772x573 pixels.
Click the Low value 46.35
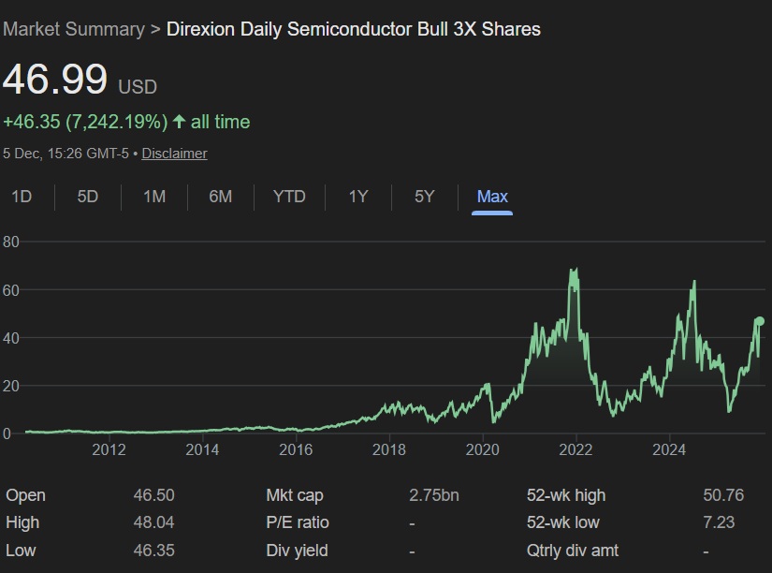click(x=153, y=551)
